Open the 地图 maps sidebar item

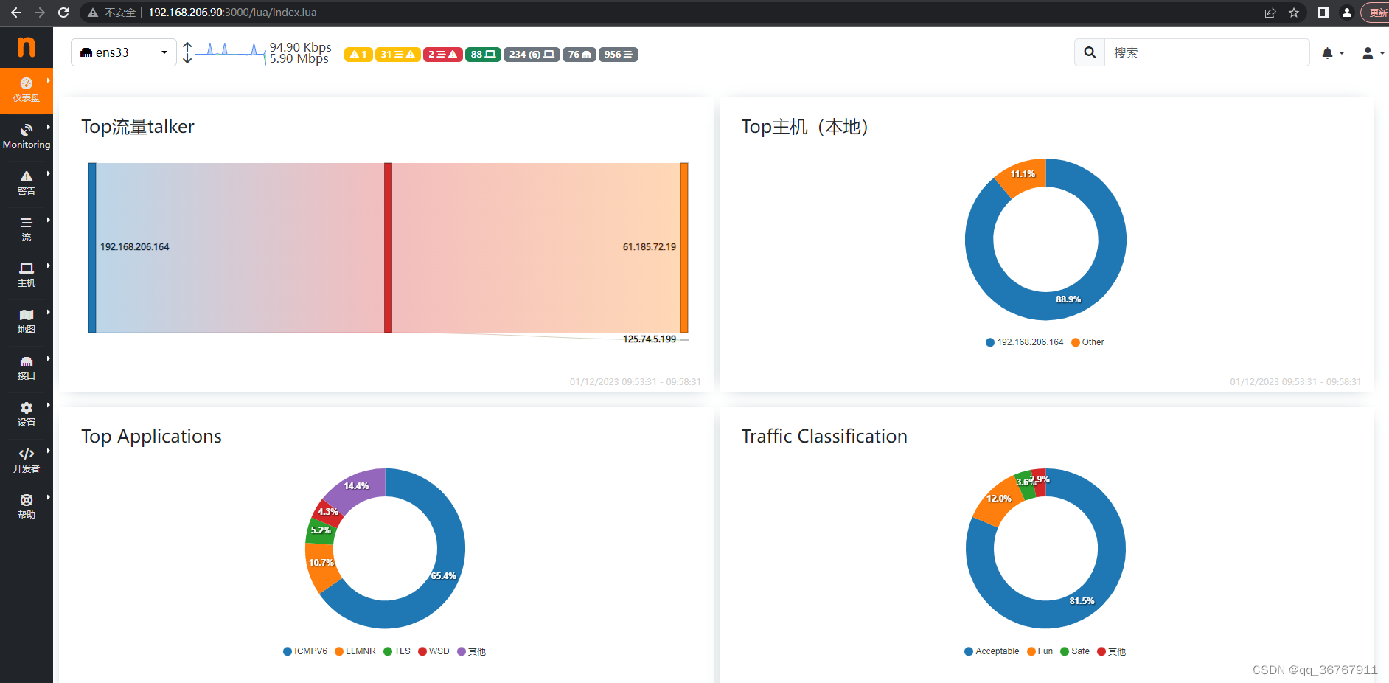pyautogui.click(x=27, y=322)
